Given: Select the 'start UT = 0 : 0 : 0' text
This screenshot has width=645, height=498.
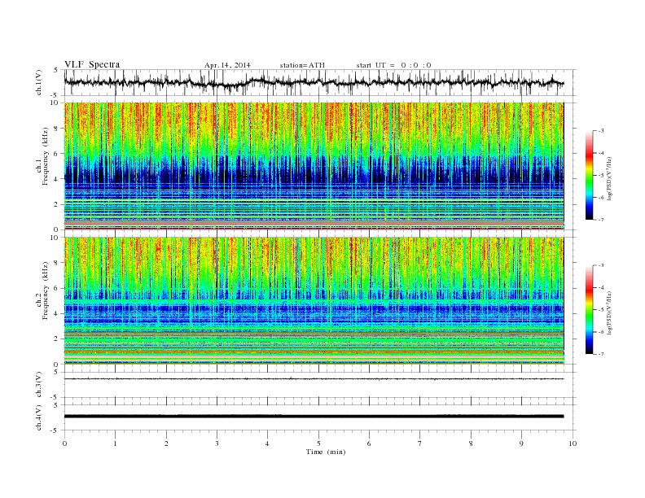Looking at the screenshot, I should point(393,65).
